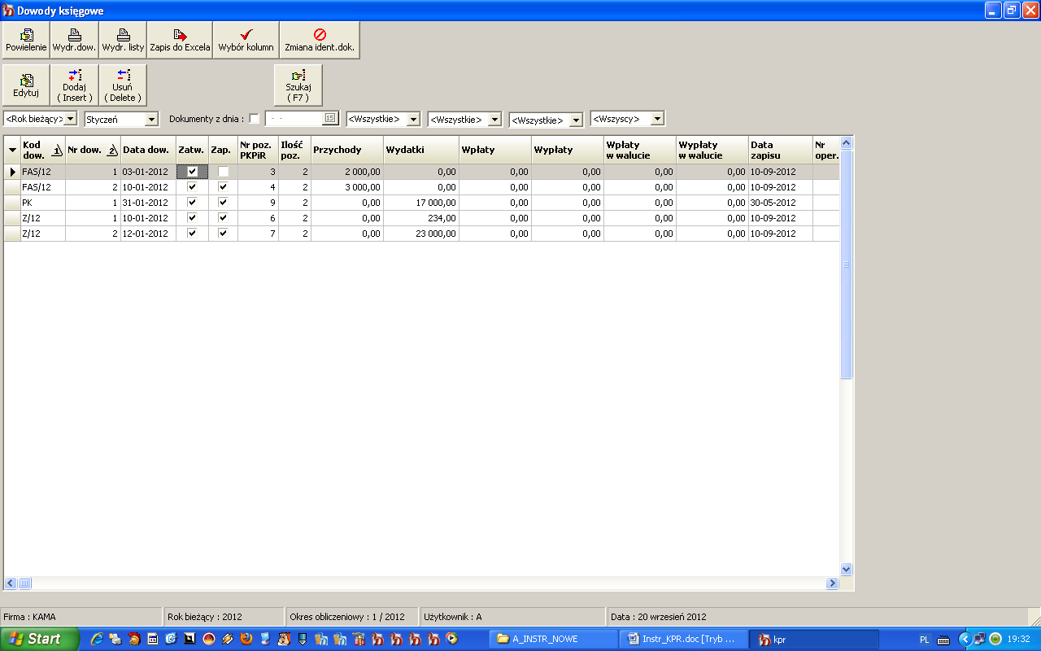Click the table's horizontal scroll right arrow
This screenshot has width=1041, height=651.
click(x=832, y=583)
